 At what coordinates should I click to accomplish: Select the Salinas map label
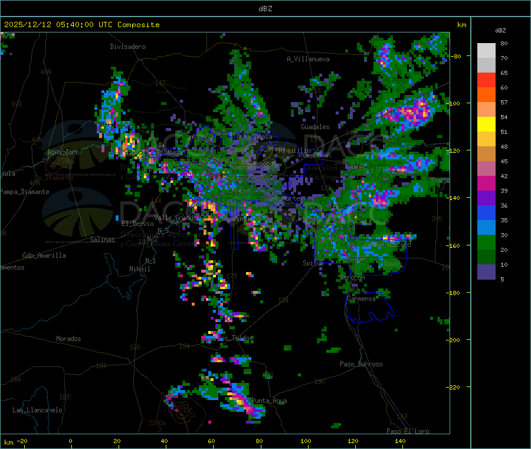(102, 240)
